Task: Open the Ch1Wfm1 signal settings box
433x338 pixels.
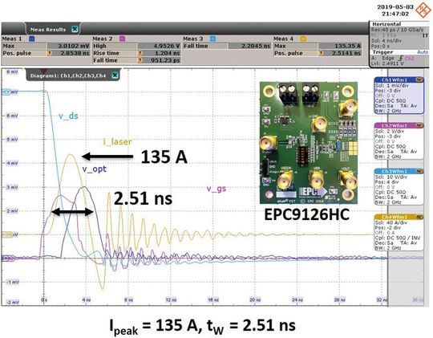Action: [x=399, y=96]
